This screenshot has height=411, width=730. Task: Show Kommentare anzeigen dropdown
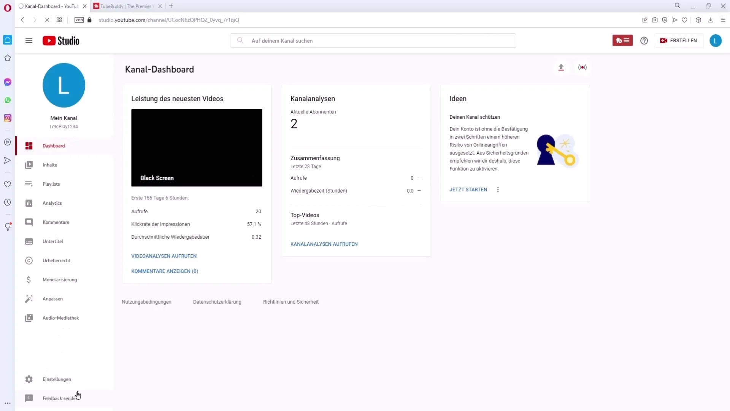[165, 271]
